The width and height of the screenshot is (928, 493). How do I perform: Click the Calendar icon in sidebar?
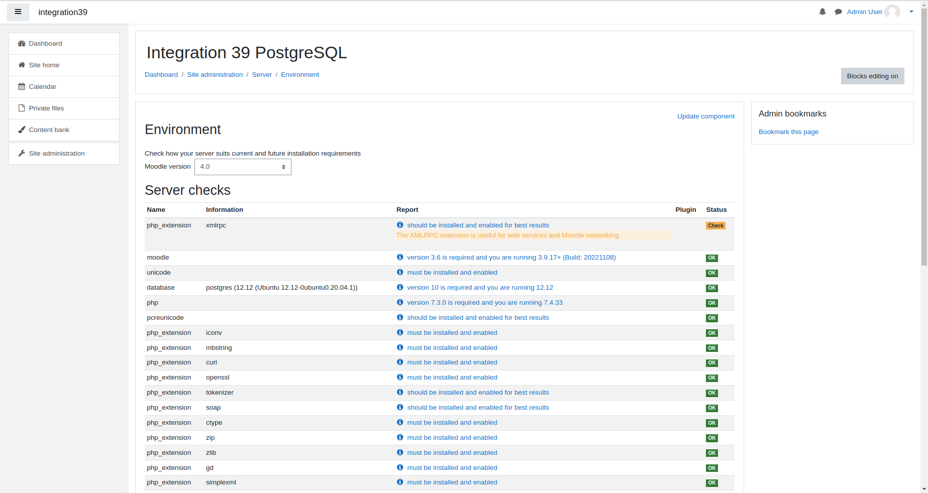click(22, 87)
